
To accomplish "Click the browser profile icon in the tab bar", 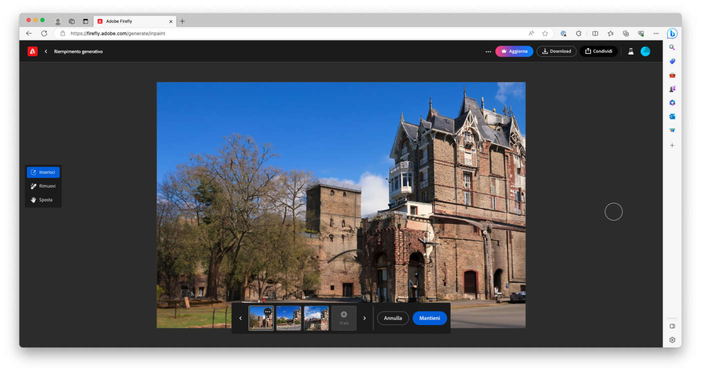I will point(58,22).
